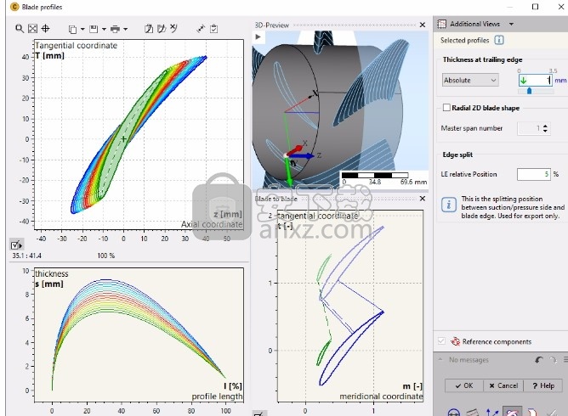Open the messages panel menu icon
568x416 pixels.
click(565, 360)
